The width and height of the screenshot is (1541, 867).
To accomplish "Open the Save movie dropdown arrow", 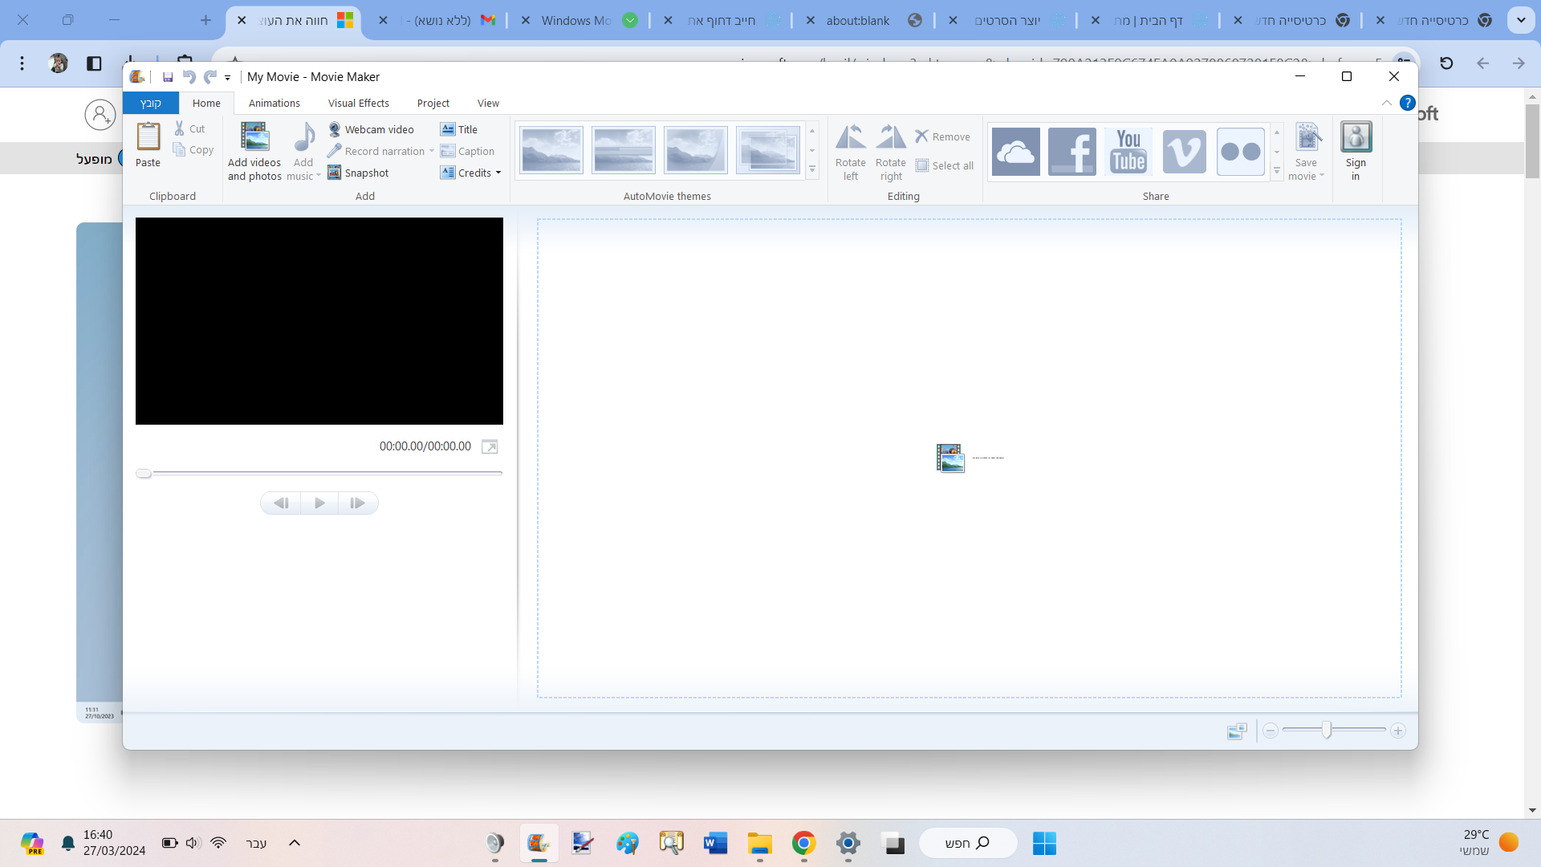I will click(x=1322, y=176).
